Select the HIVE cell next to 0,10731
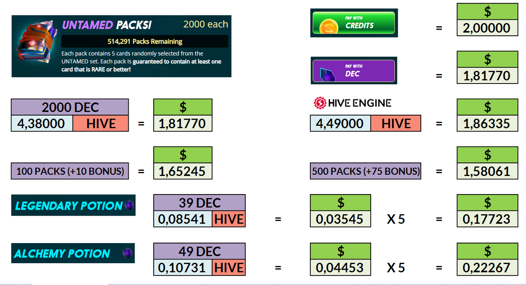 pos(229,267)
